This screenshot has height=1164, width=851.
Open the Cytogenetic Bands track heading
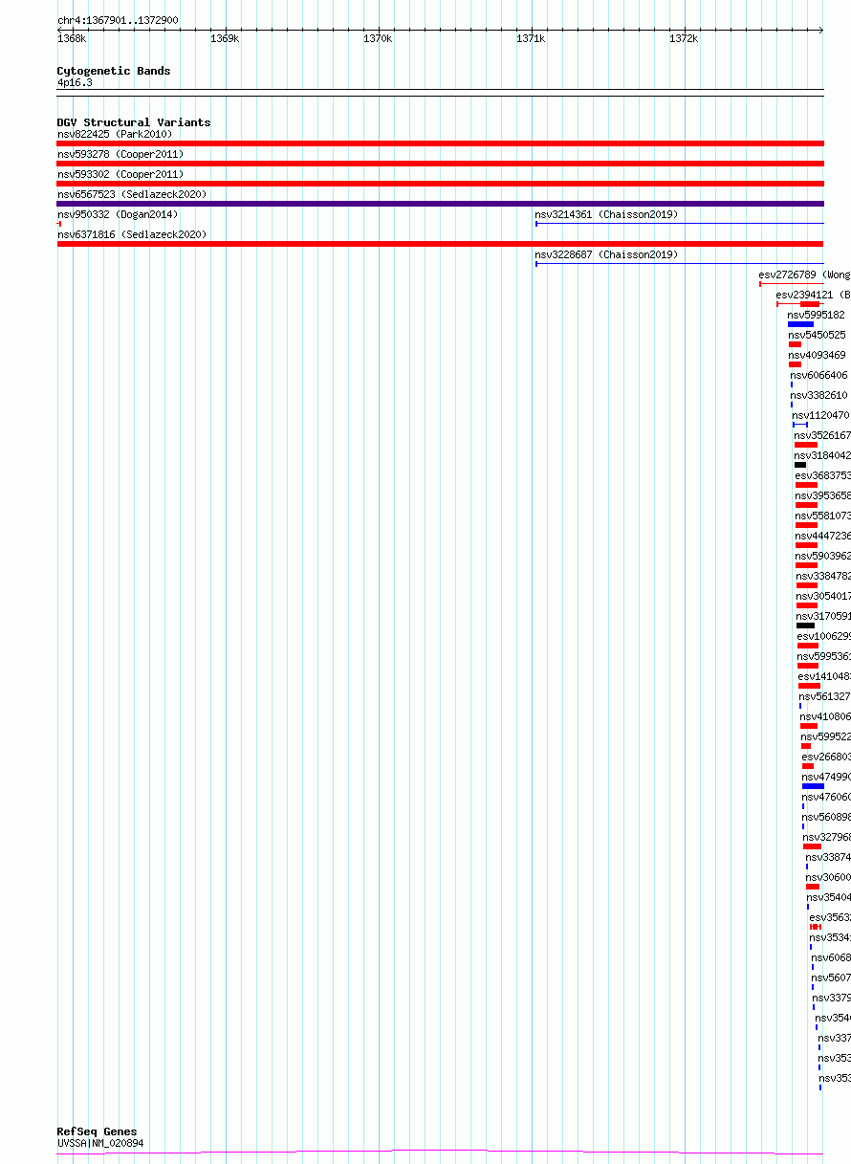[x=114, y=71]
